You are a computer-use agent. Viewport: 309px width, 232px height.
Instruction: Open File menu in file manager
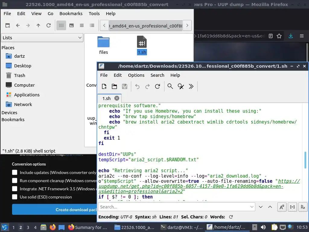coord(7,14)
